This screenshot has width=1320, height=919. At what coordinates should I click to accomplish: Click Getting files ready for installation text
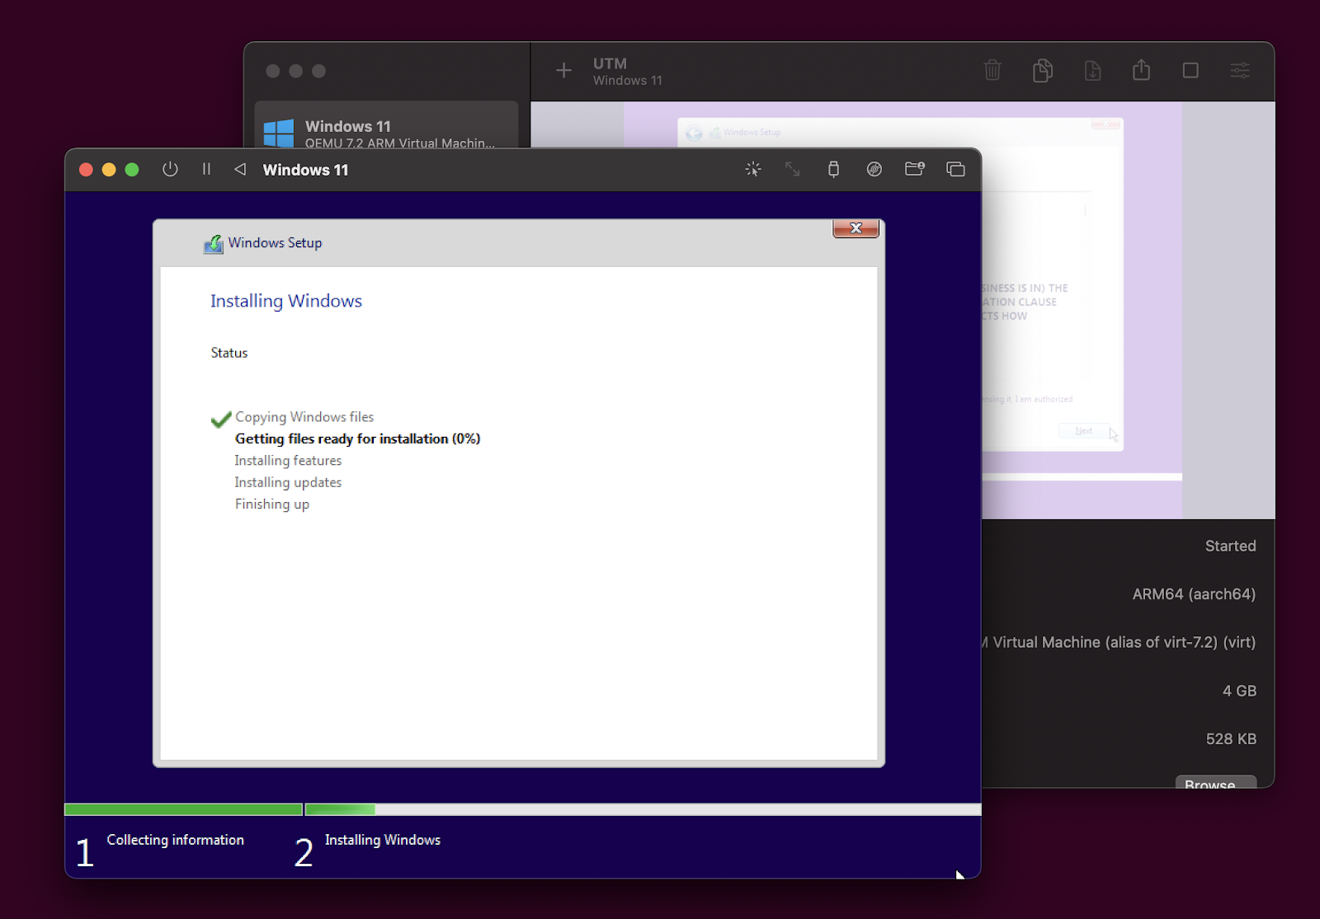(x=357, y=438)
